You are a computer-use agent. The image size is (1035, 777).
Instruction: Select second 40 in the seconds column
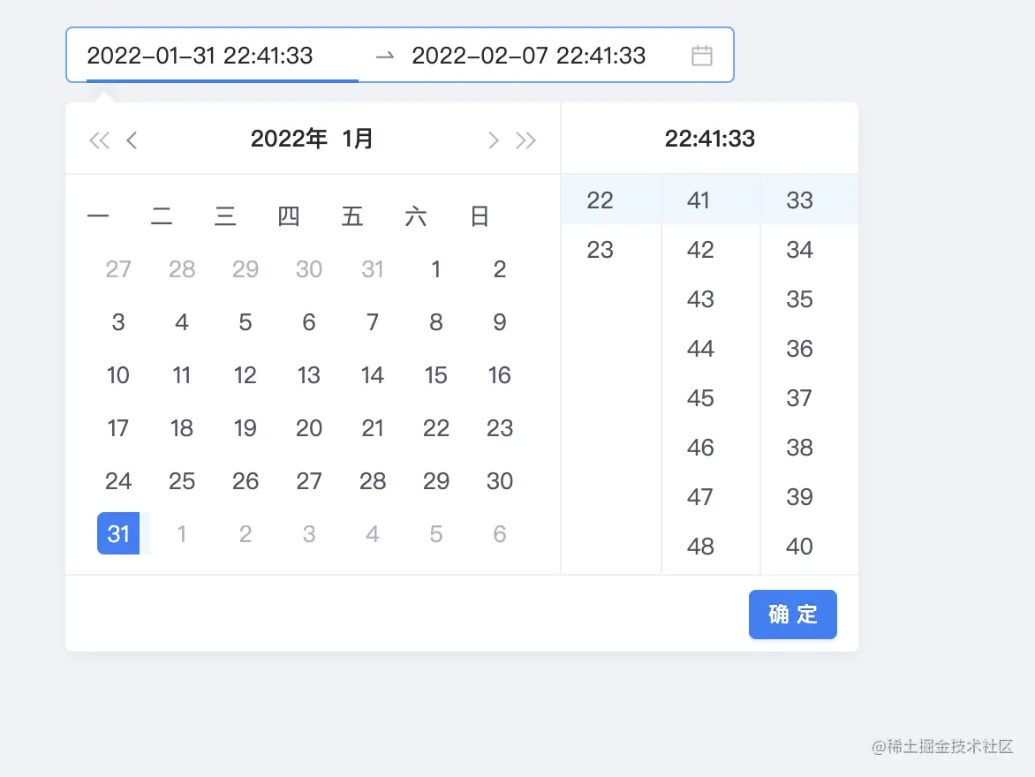[x=798, y=547]
